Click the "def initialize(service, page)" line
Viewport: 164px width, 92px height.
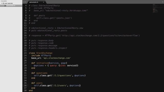49,63
